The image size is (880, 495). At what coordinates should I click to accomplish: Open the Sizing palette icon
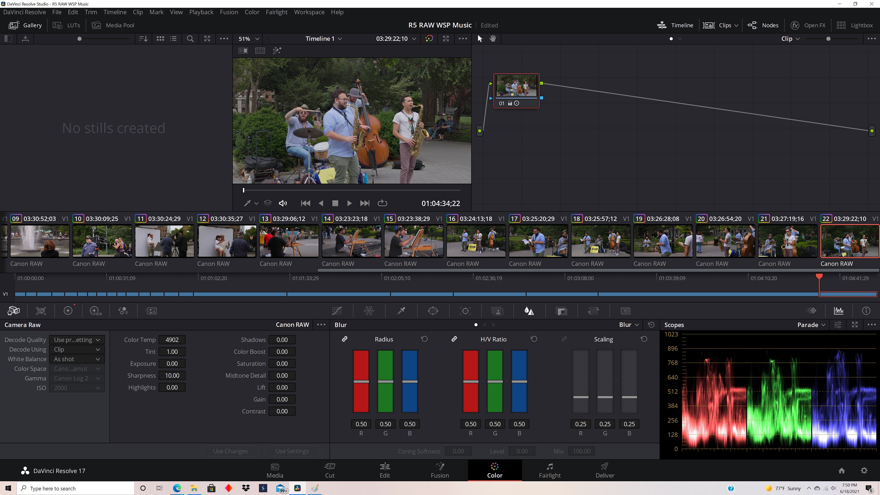point(593,311)
